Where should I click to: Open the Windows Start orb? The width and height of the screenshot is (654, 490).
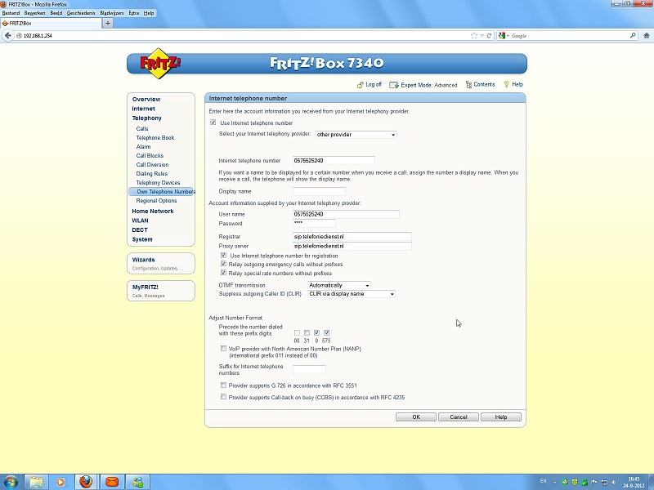point(10,482)
